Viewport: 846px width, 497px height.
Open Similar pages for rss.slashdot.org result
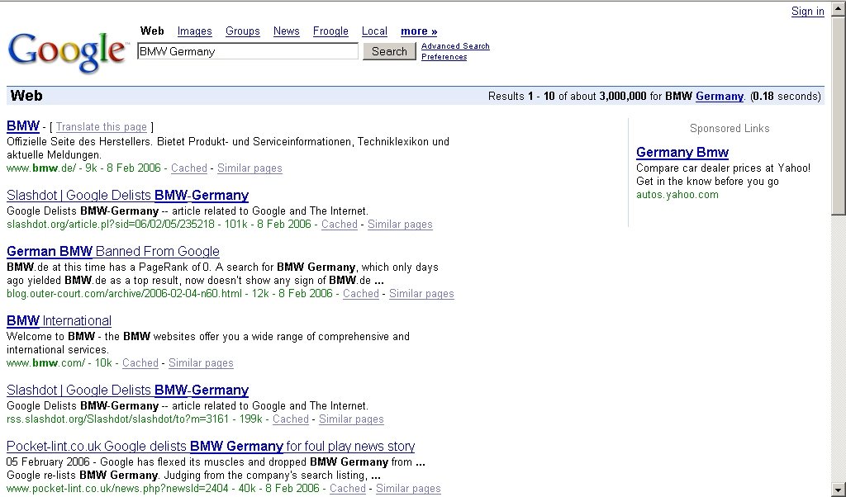coord(351,419)
